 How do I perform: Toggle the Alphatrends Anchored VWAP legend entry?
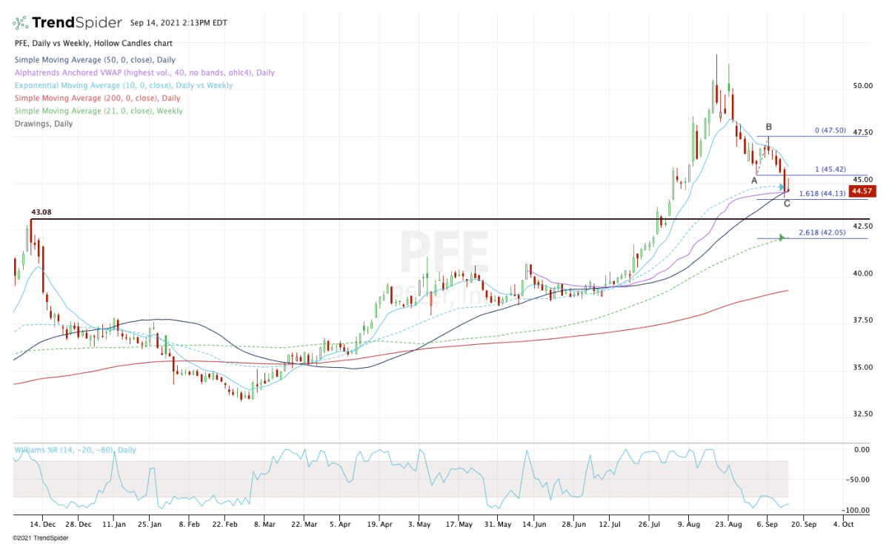click(144, 73)
